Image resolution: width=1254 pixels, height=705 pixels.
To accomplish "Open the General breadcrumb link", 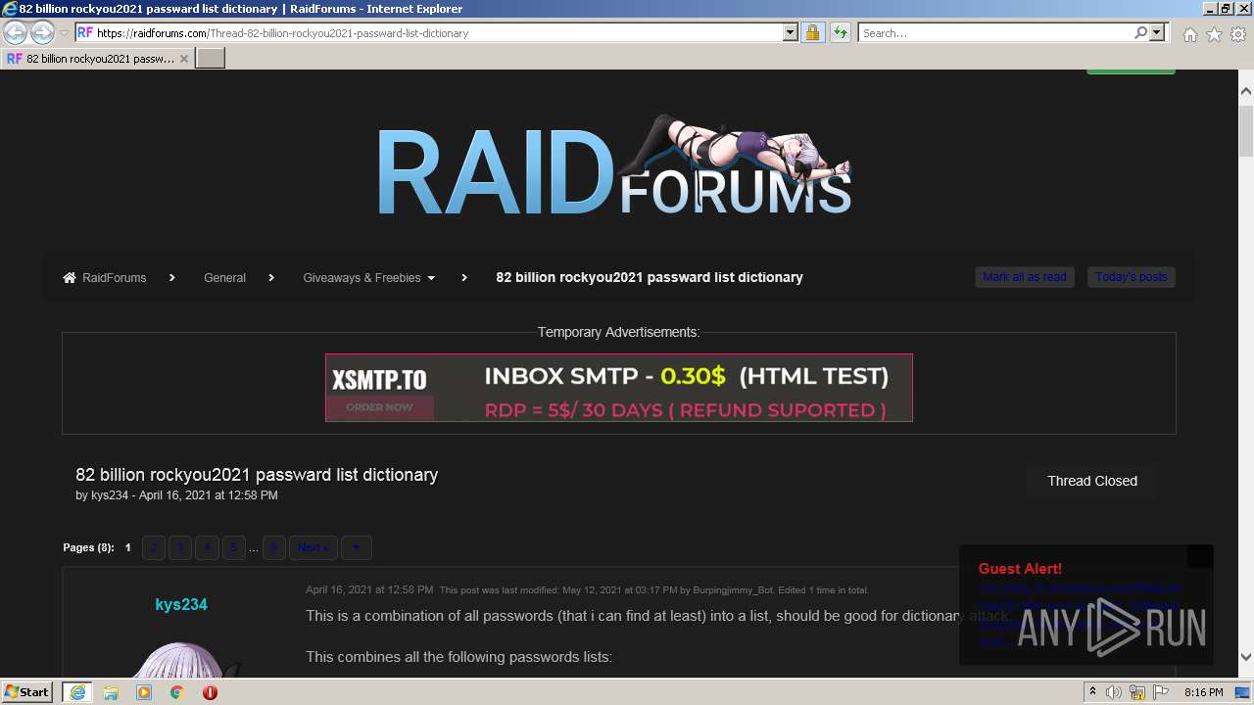I will point(224,278).
